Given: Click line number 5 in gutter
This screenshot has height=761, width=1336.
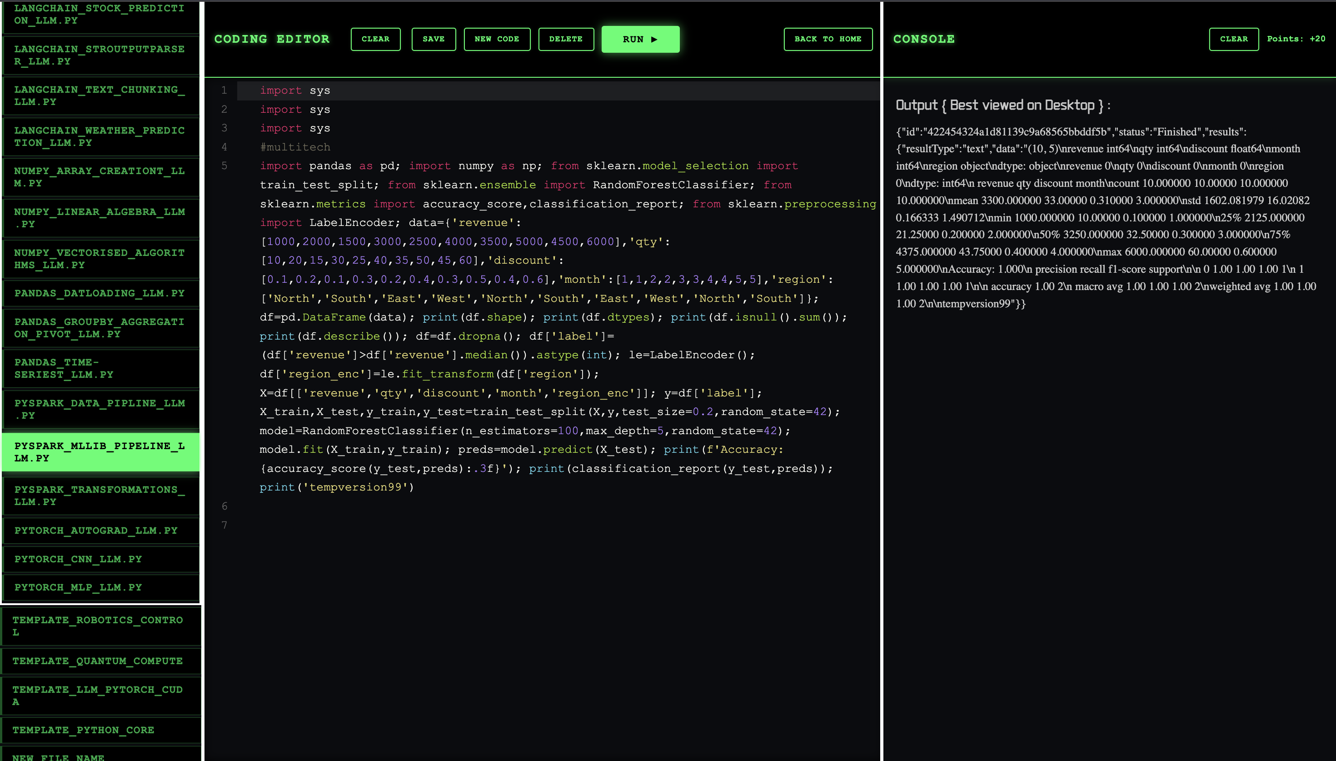Looking at the screenshot, I should click(x=224, y=166).
